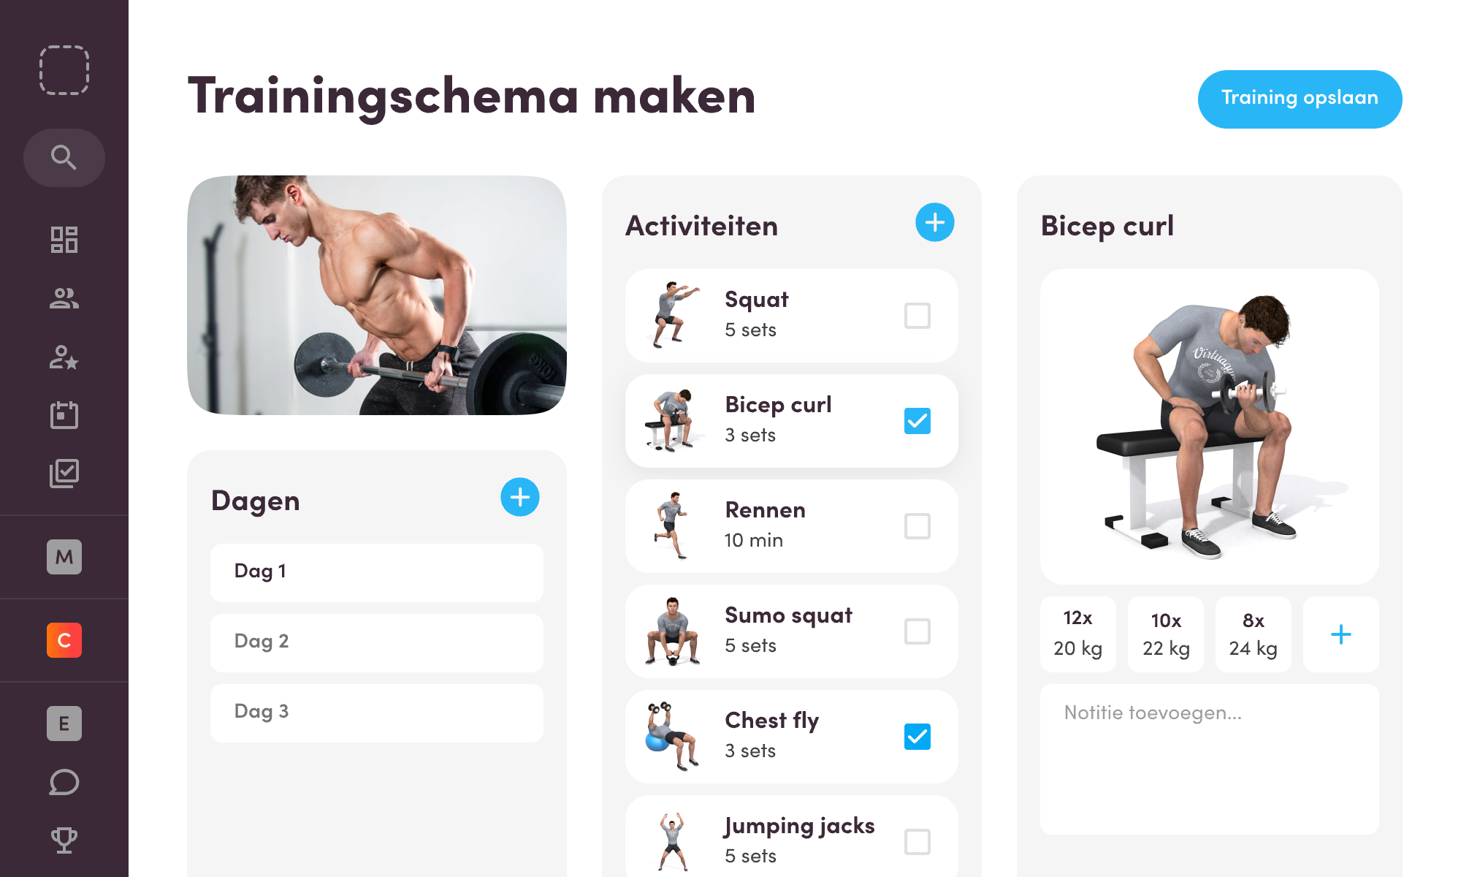The image size is (1461, 877).
Task: Click the starred members icon
Action: point(63,357)
